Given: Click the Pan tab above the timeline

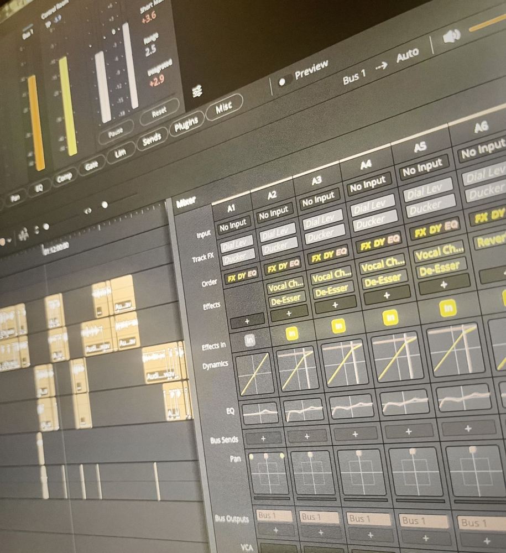Looking at the screenshot, I should pyautogui.click(x=15, y=198).
